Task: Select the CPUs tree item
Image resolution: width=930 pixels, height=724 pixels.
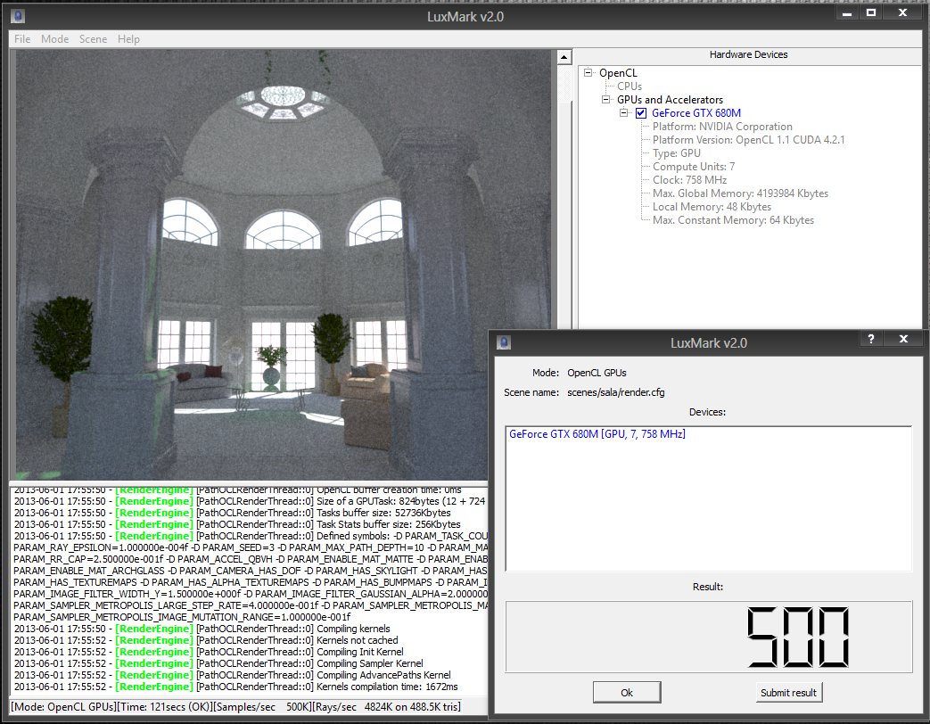Action: (630, 86)
